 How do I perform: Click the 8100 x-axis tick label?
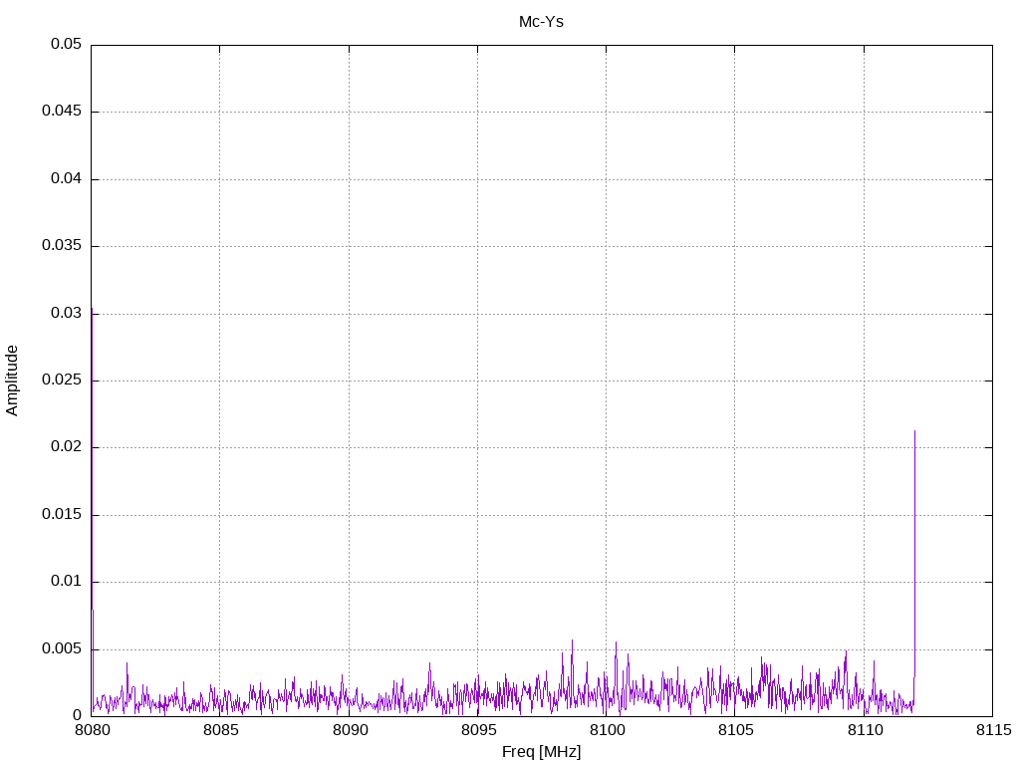(606, 732)
